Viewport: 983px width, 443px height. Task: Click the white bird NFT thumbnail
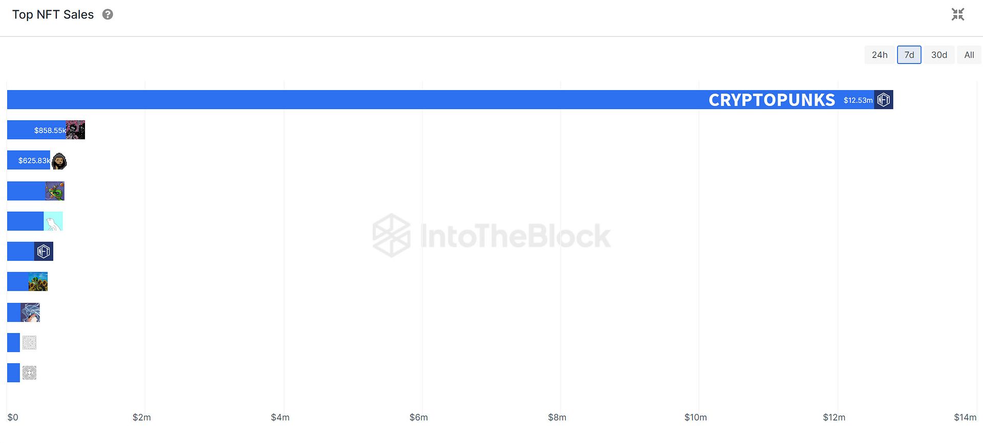pos(53,221)
